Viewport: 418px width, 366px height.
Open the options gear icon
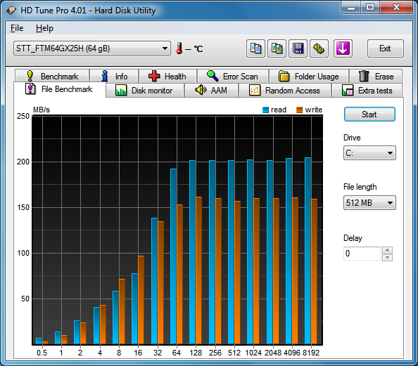tap(319, 48)
